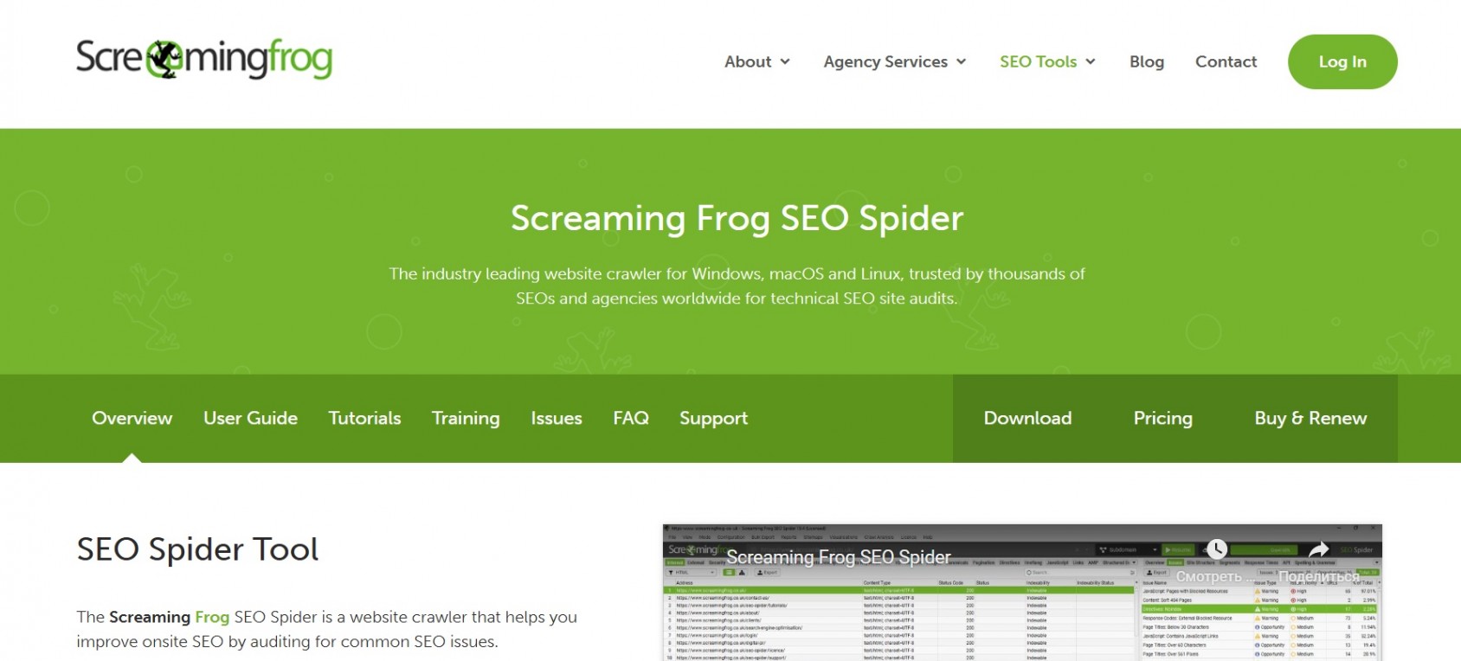Click the video title Screaming Frog SEO Spider

pos(838,557)
